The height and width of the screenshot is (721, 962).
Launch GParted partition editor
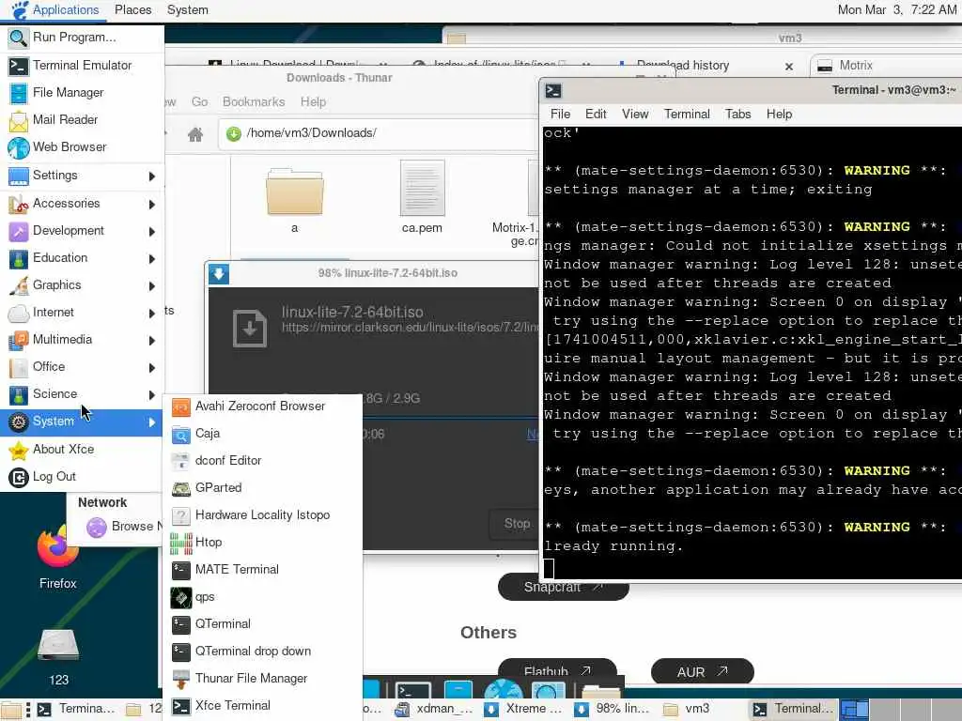(263, 488)
